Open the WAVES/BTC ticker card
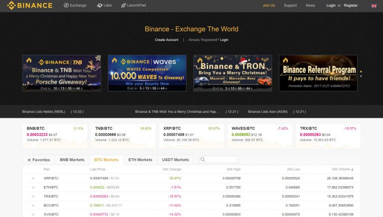This screenshot has height=217, width=383. click(x=260, y=136)
